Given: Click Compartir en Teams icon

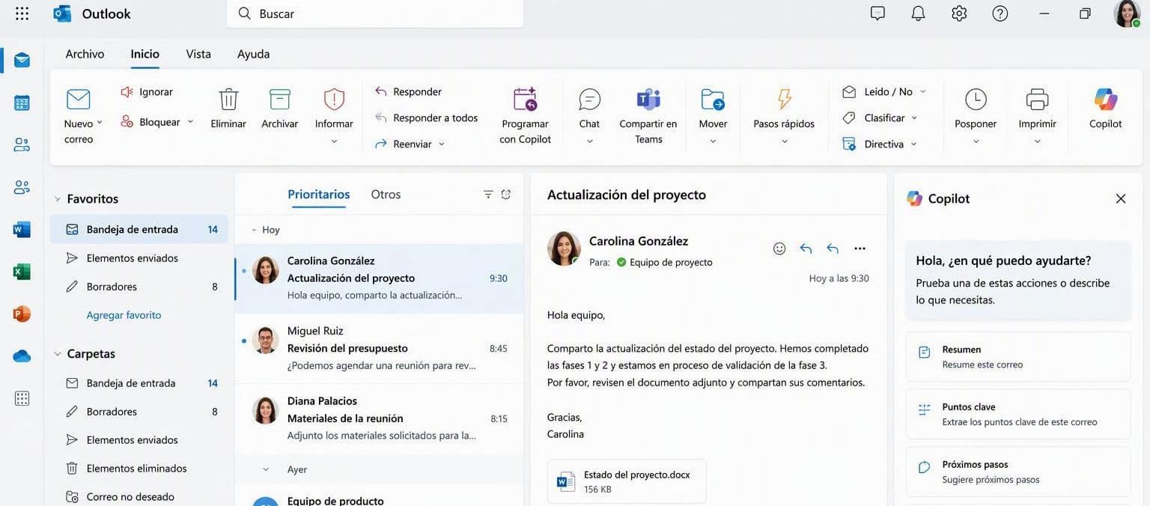Looking at the screenshot, I should (x=648, y=100).
